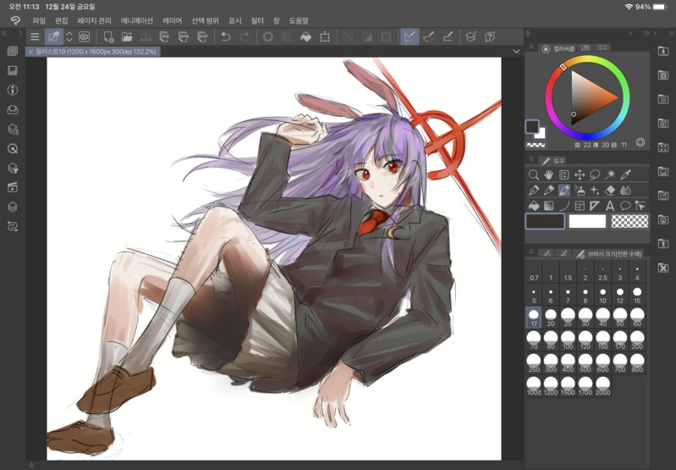Open a file with the folder icon
This screenshot has height=470, width=676.
(x=127, y=36)
